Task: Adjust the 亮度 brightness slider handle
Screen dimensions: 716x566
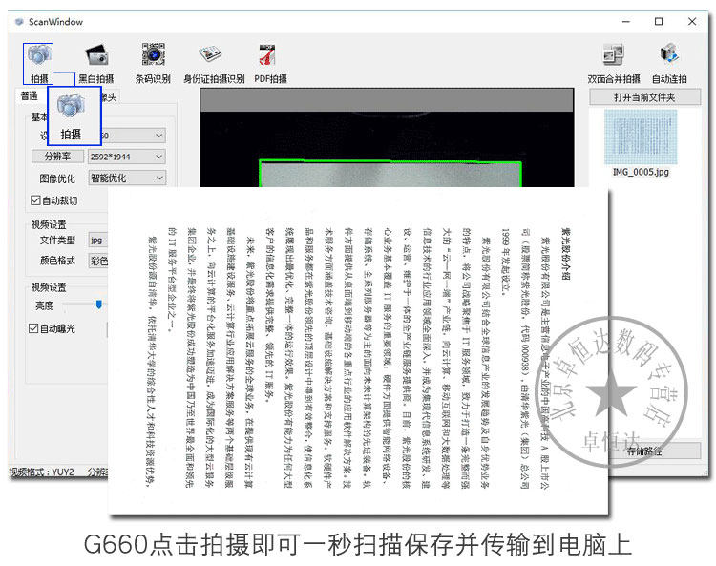Action: coord(98,304)
